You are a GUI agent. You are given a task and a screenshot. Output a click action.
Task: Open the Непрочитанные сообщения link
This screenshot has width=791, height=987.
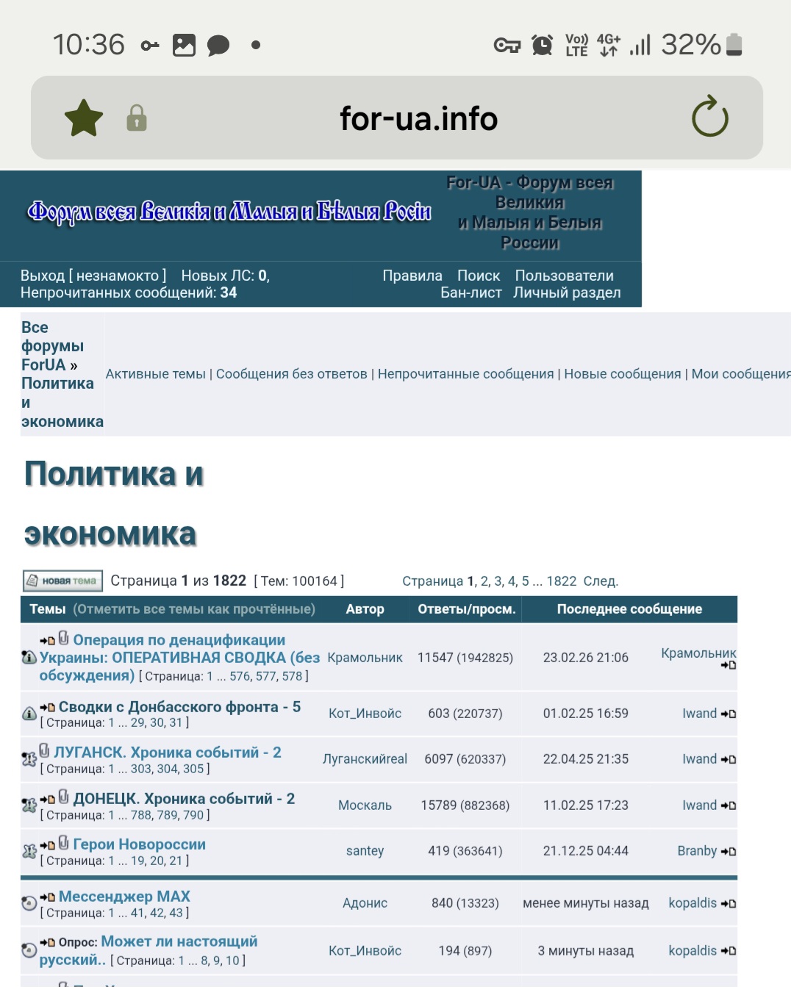pos(466,373)
